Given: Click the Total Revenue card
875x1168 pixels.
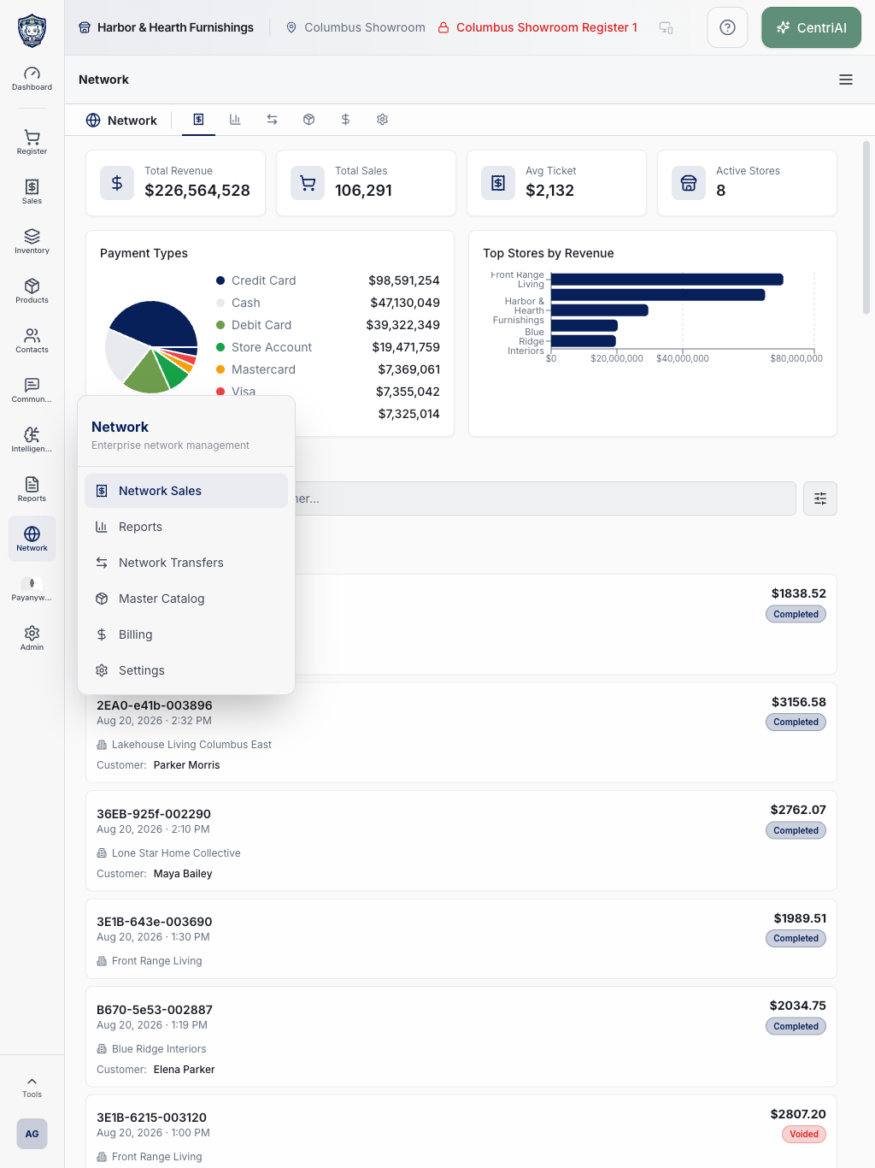Looking at the screenshot, I should click(x=176, y=183).
